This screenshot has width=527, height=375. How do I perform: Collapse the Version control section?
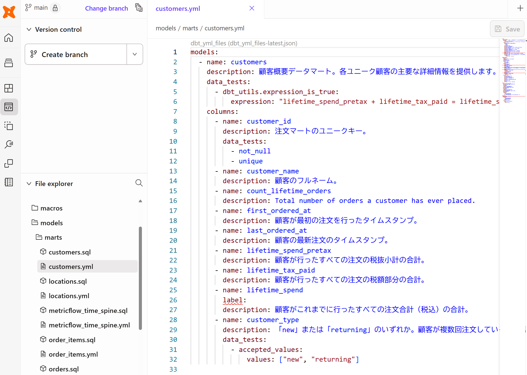29,30
